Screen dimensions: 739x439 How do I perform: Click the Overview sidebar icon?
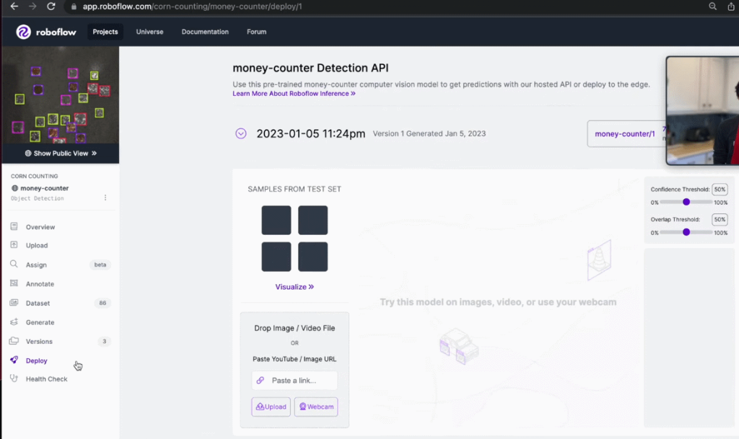[x=14, y=226]
